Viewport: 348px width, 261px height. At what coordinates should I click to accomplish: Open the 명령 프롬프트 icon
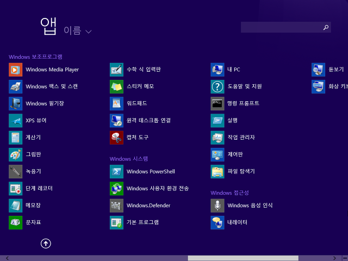point(217,103)
